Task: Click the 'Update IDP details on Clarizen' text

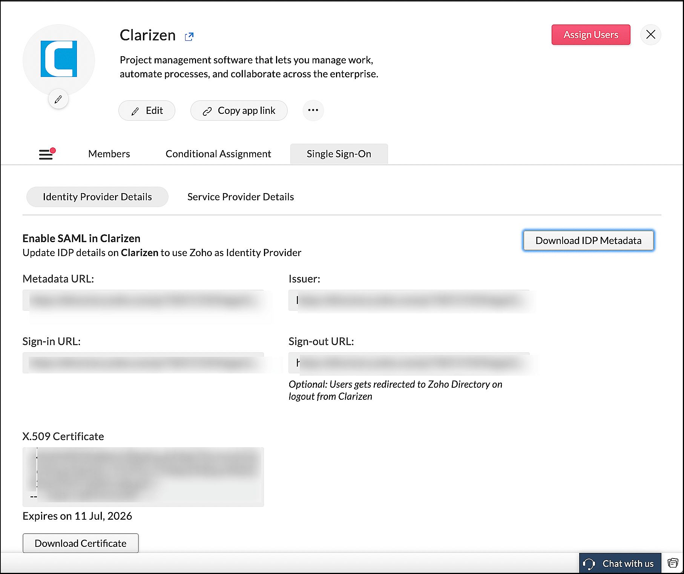Action: [162, 253]
